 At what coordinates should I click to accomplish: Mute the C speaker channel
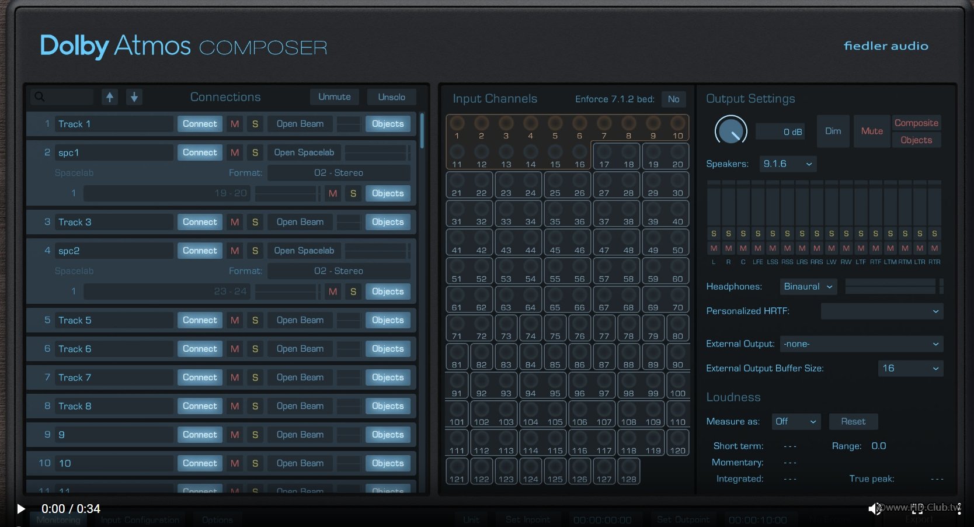[x=743, y=248]
